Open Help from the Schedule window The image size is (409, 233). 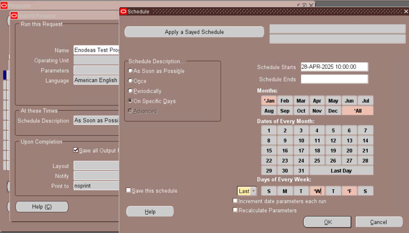click(x=150, y=211)
